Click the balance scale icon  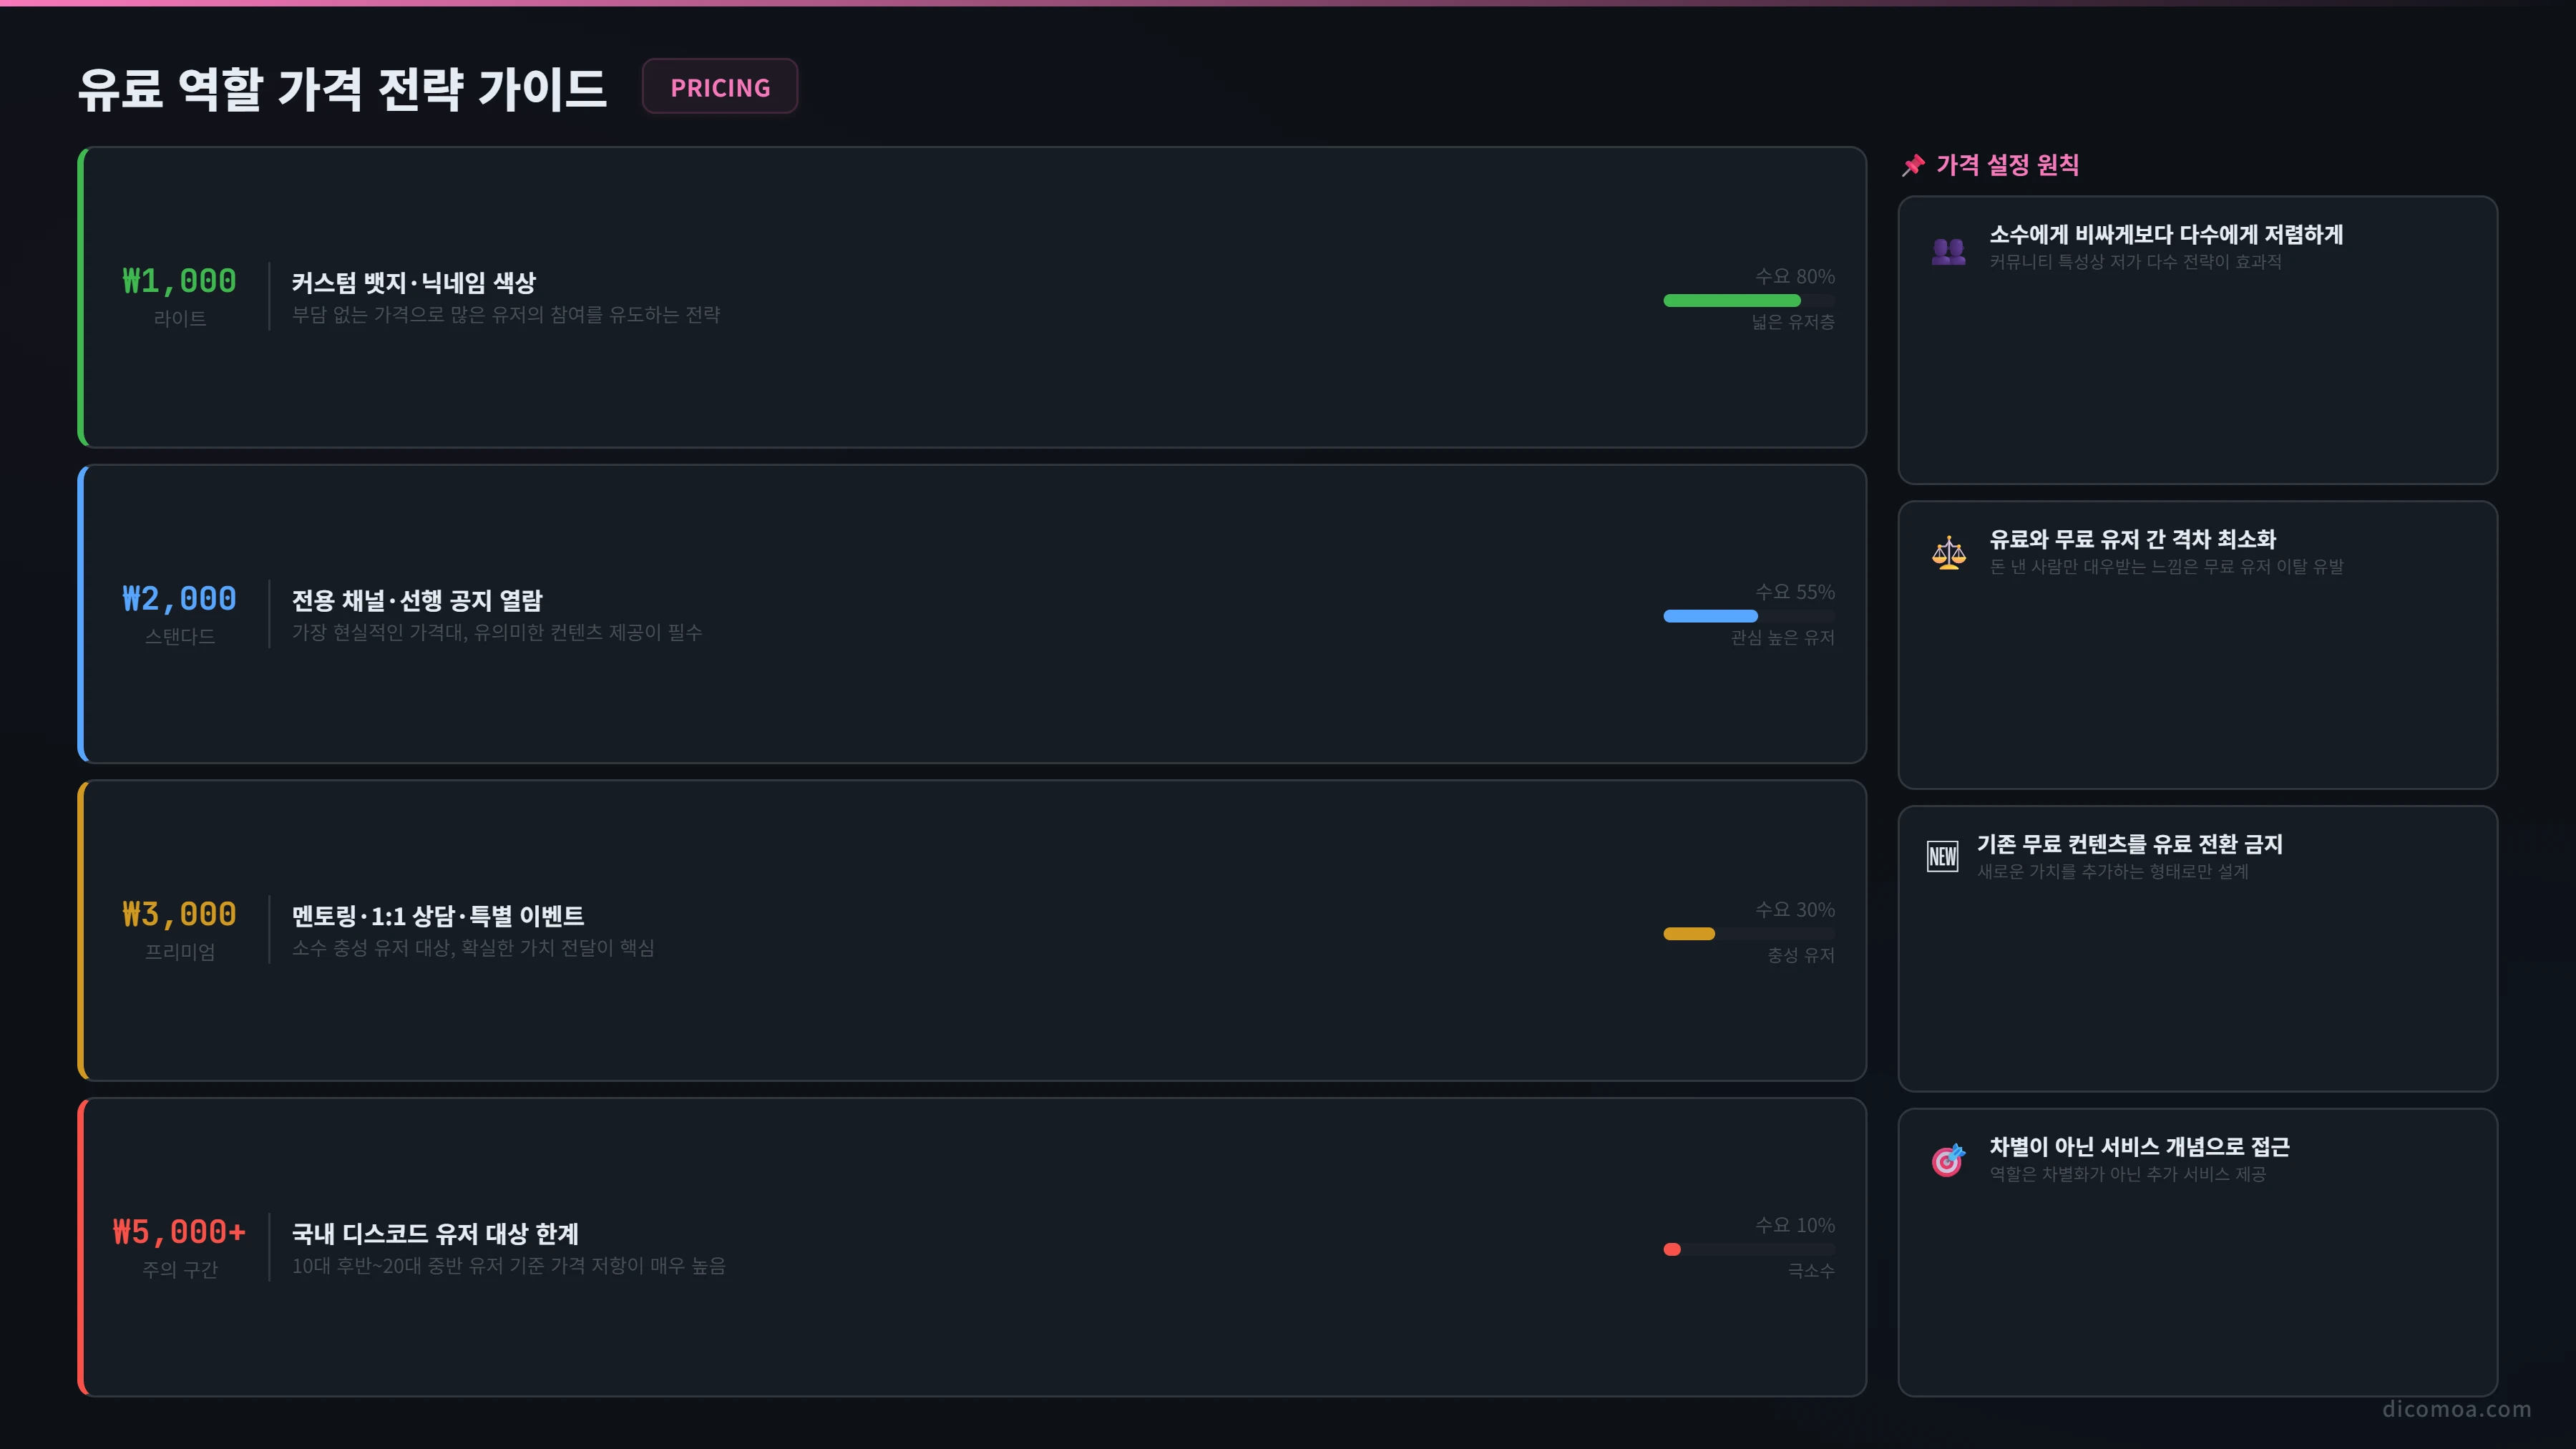click(1948, 553)
